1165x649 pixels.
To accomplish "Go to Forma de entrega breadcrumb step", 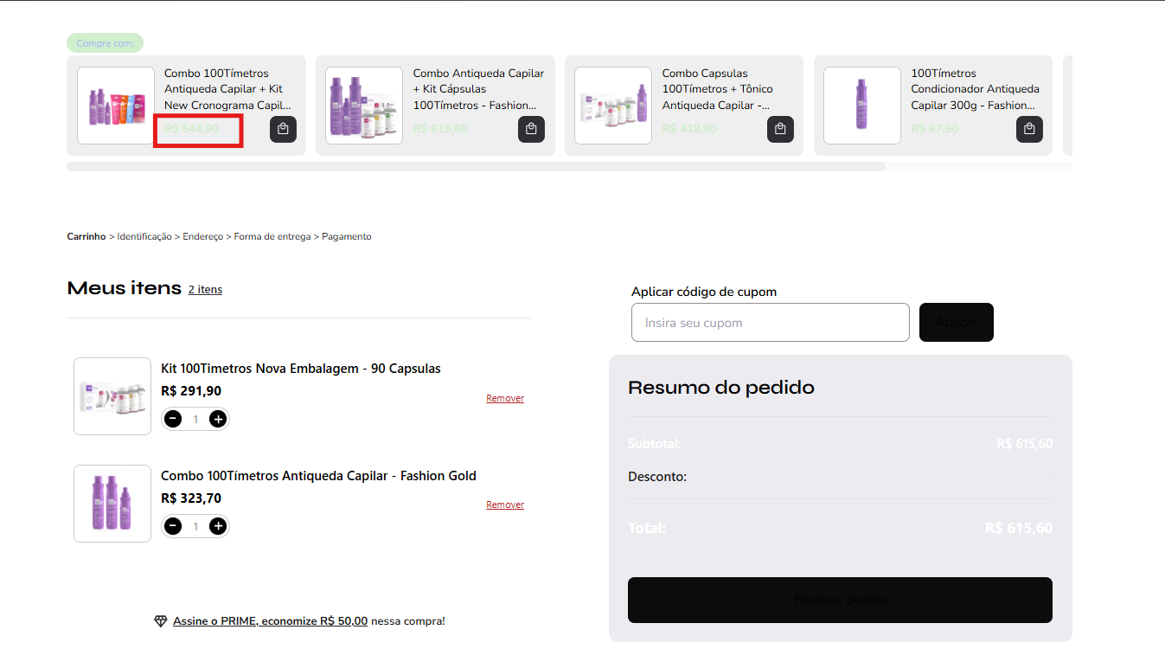I will [272, 236].
